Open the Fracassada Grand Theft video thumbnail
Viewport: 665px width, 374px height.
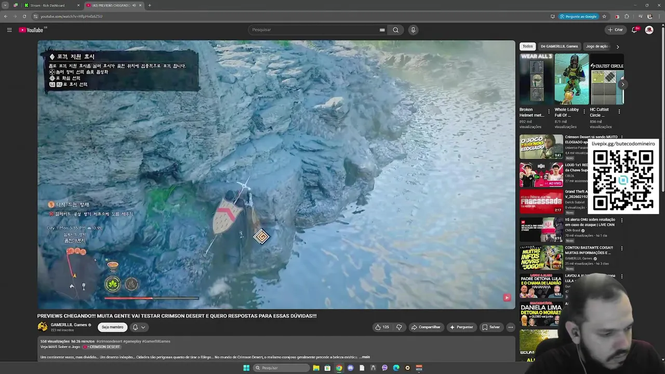coord(541,202)
